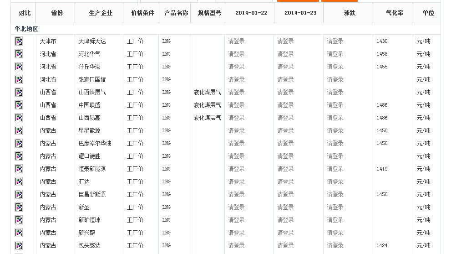Click the compare icon for 巨昌新能源
Viewport: 456px width, 254px height.
19,194
